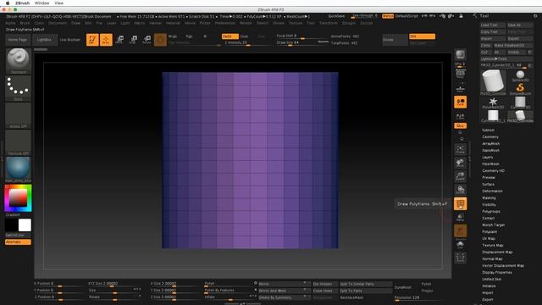Click the LightBox button
The image size is (542, 305).
[x=44, y=40]
